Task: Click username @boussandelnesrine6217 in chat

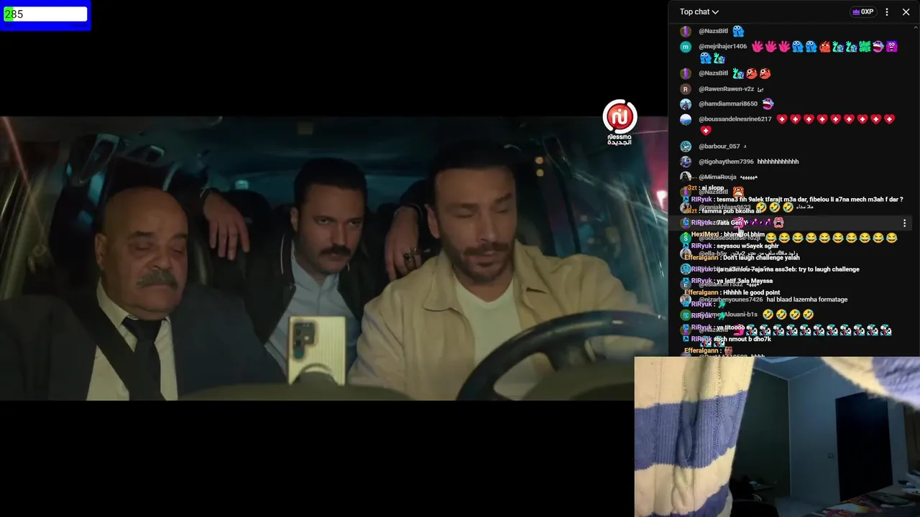Action: coord(735,119)
